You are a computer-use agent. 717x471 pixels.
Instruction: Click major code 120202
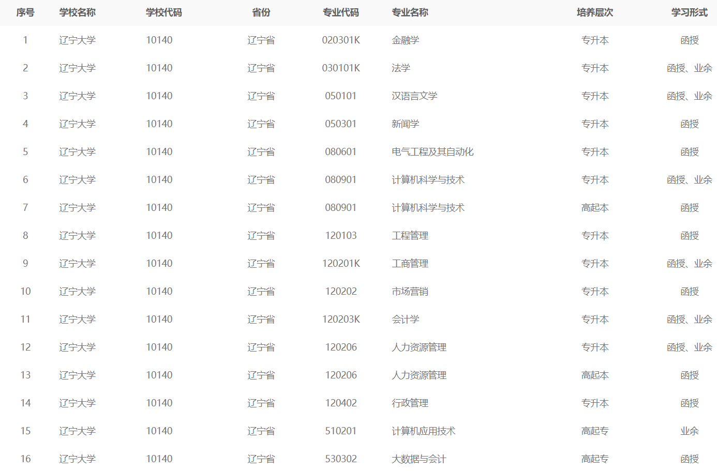tap(341, 292)
